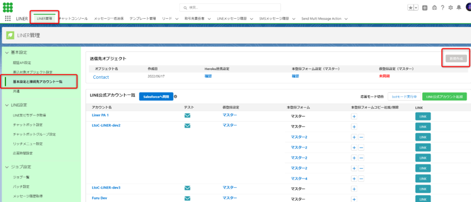Screen dimensions: 471x202
Task: Open the Liner PA 1 account link
Action: coord(101,115)
